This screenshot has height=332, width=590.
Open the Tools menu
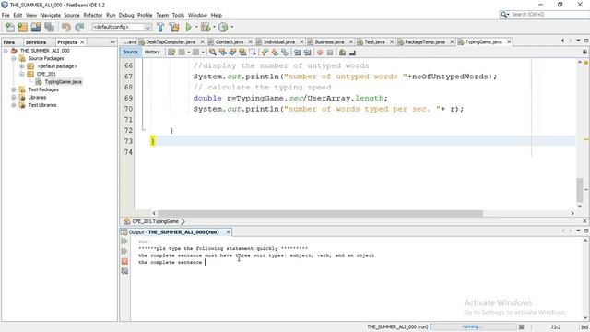[178, 15]
